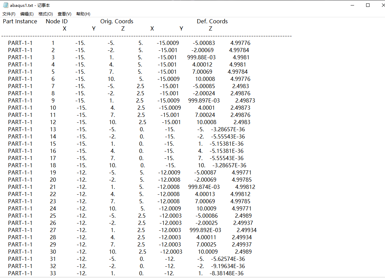This screenshot has width=385, height=278.
Task: Click value 4.00012 in node 4 row
Action: tap(202, 64)
